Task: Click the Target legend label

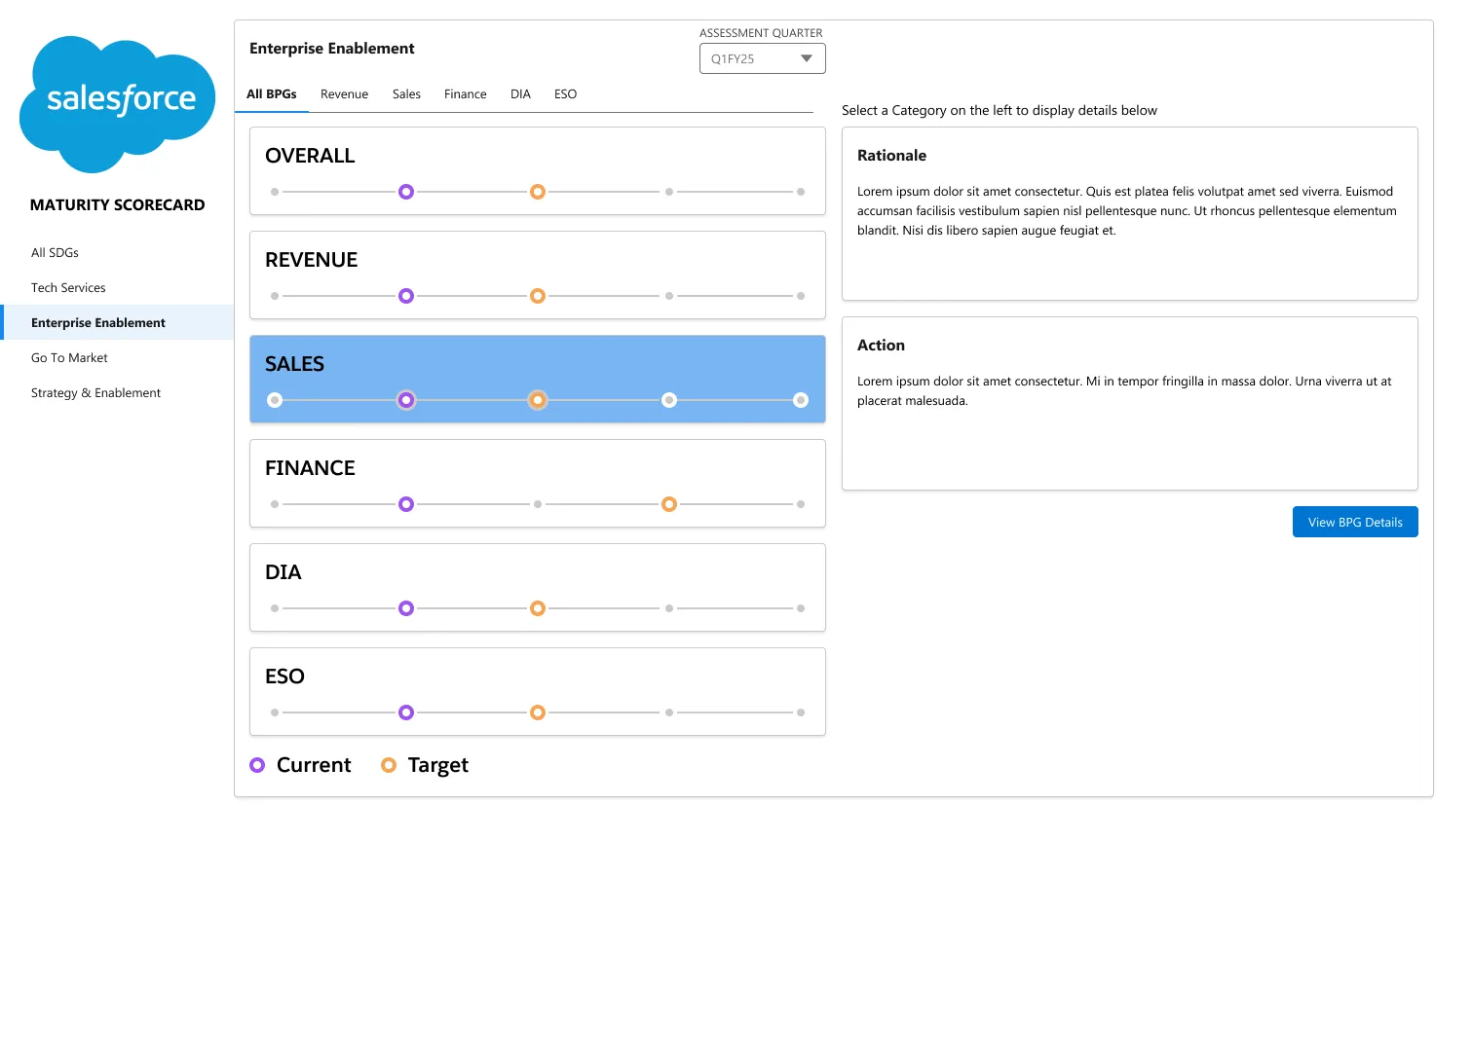Action: pyautogui.click(x=438, y=765)
